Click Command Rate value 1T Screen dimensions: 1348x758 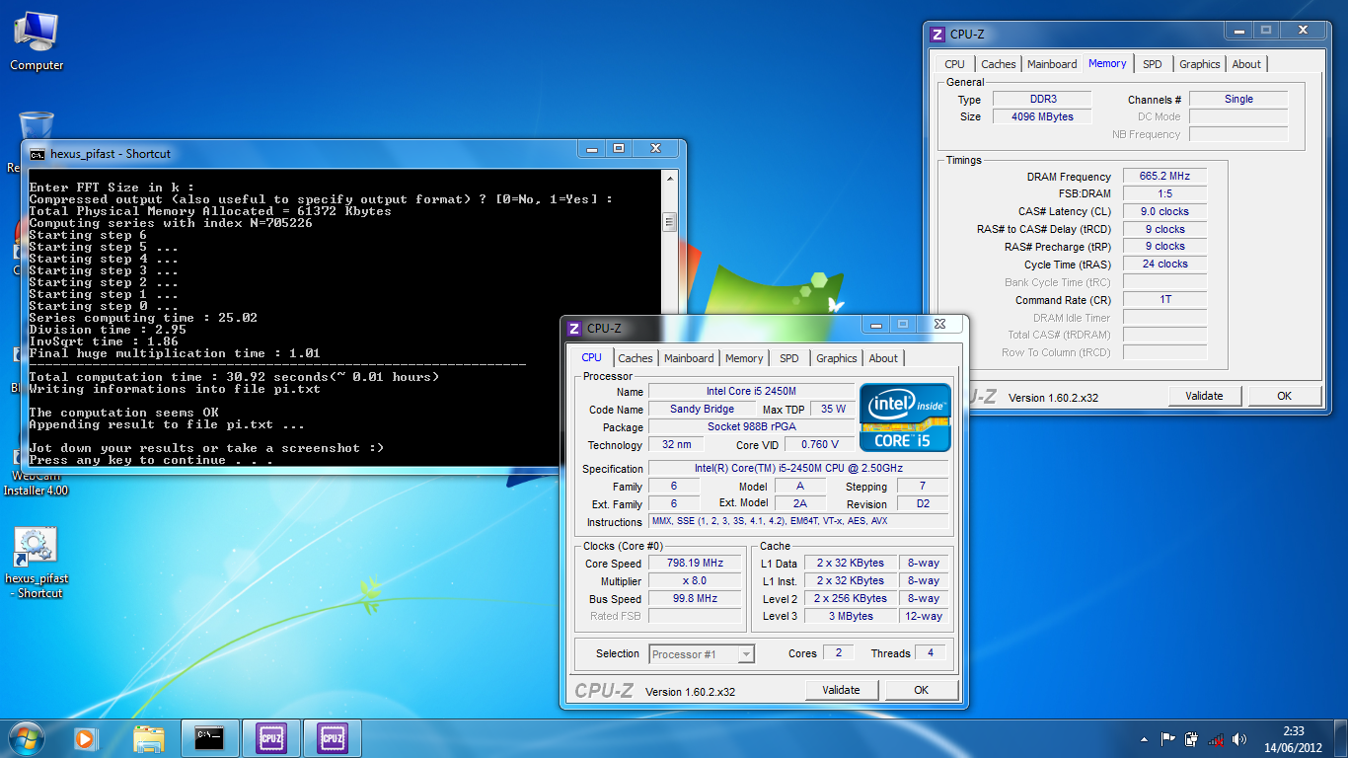1164,299
